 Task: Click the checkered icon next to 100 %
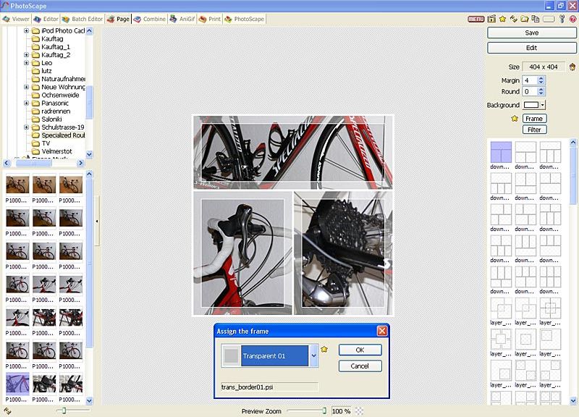(x=359, y=410)
